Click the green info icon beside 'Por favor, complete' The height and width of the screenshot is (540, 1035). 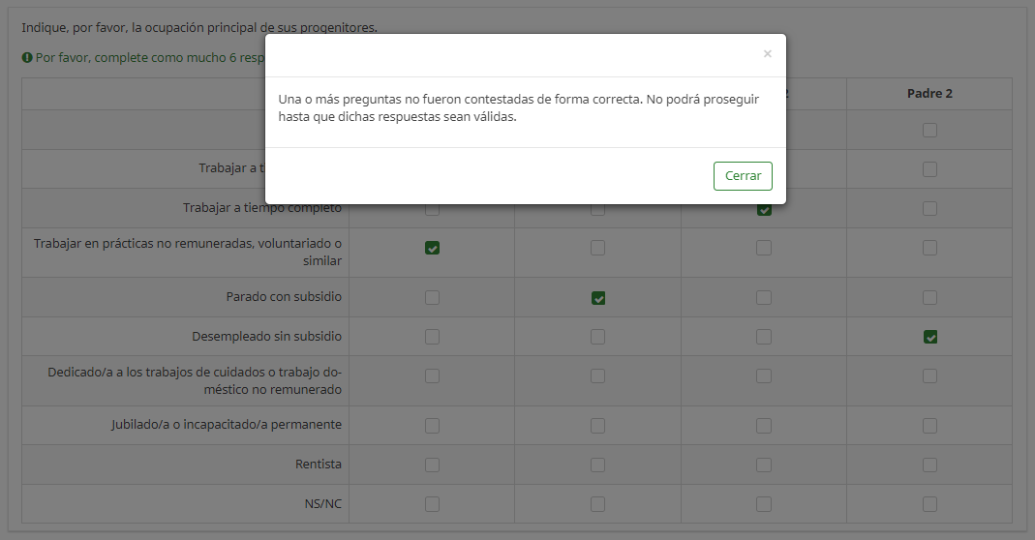point(27,58)
